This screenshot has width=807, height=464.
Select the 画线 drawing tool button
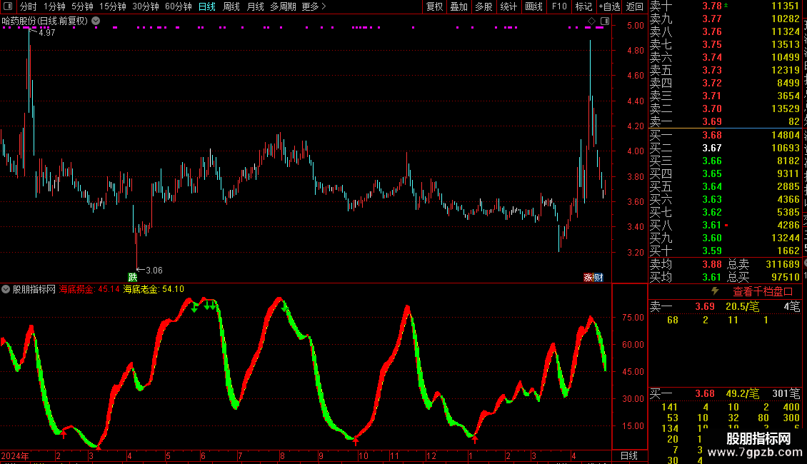(533, 6)
